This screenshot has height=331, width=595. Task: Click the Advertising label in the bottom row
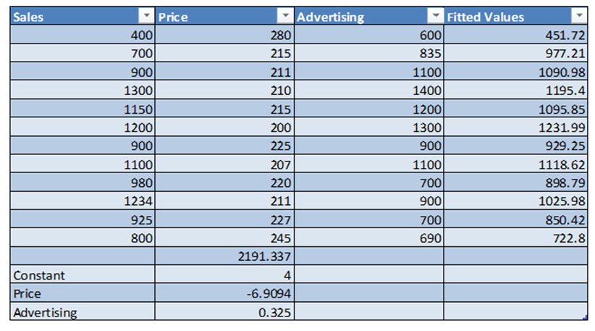click(x=83, y=313)
